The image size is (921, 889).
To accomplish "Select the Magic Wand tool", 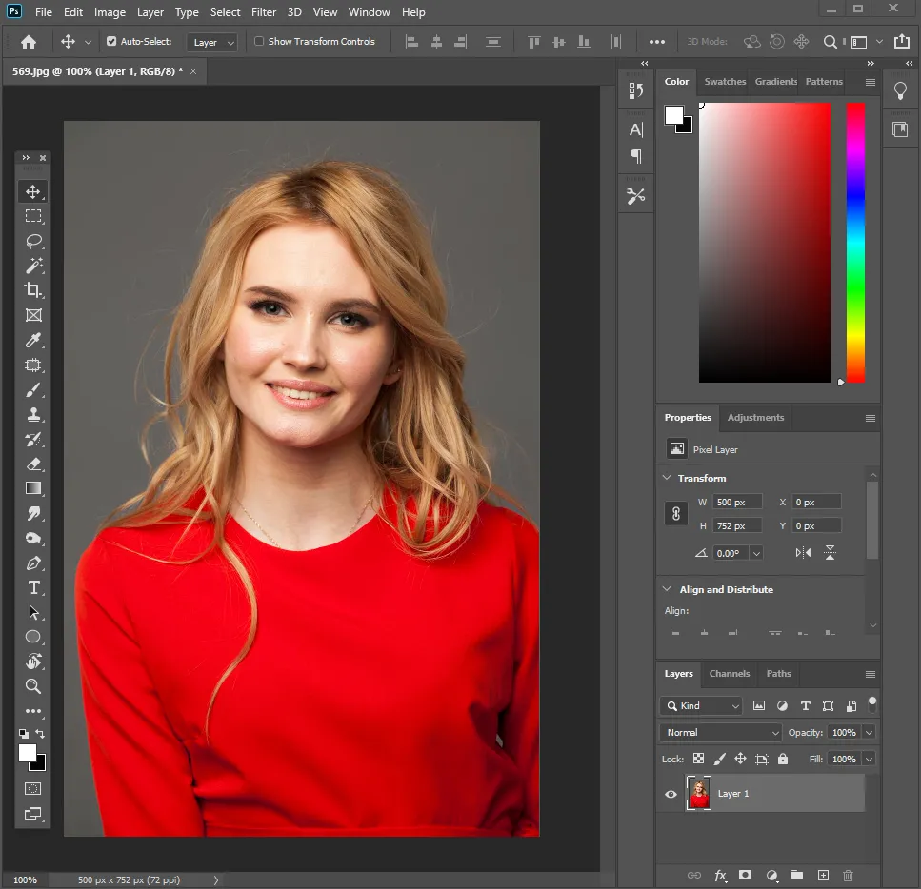I will 33,266.
